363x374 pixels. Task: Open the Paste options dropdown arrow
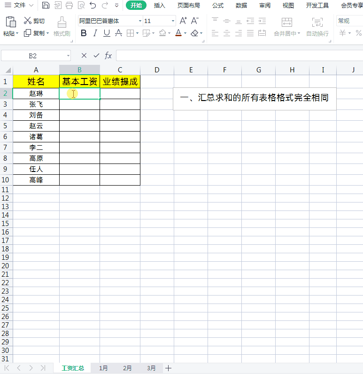coord(17,33)
